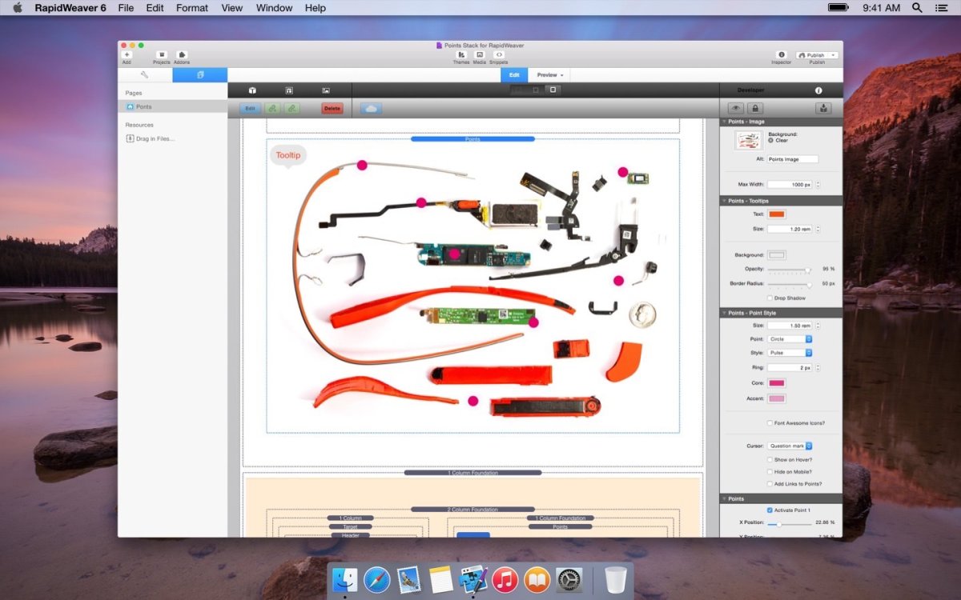961x600 pixels.
Task: Adjust the Max Width stepper
Action: click(x=816, y=185)
